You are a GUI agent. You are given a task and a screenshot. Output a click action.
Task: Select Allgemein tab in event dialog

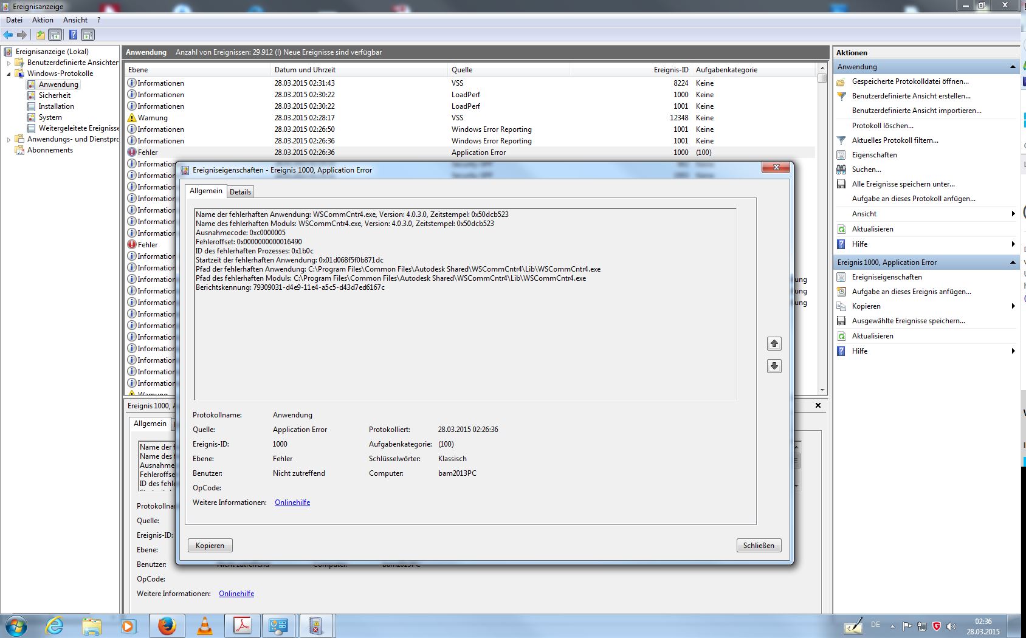click(206, 191)
